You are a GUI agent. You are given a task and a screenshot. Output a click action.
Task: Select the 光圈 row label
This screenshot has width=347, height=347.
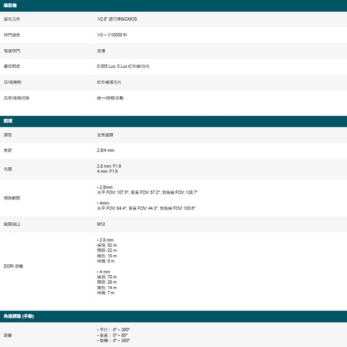click(x=7, y=168)
